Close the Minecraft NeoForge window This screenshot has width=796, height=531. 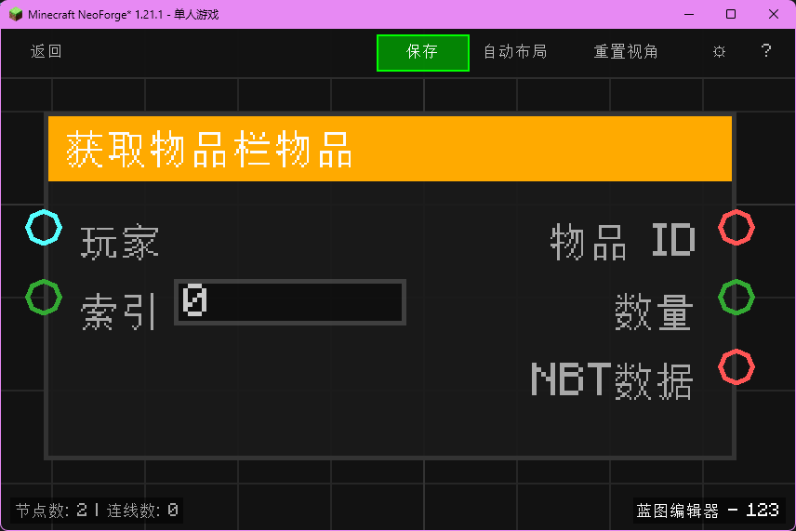point(774,14)
